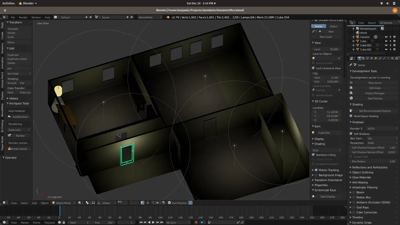Toggle selectability of Cube.002 arrow icon
This screenshot has height=225, width=400.
point(390,49)
